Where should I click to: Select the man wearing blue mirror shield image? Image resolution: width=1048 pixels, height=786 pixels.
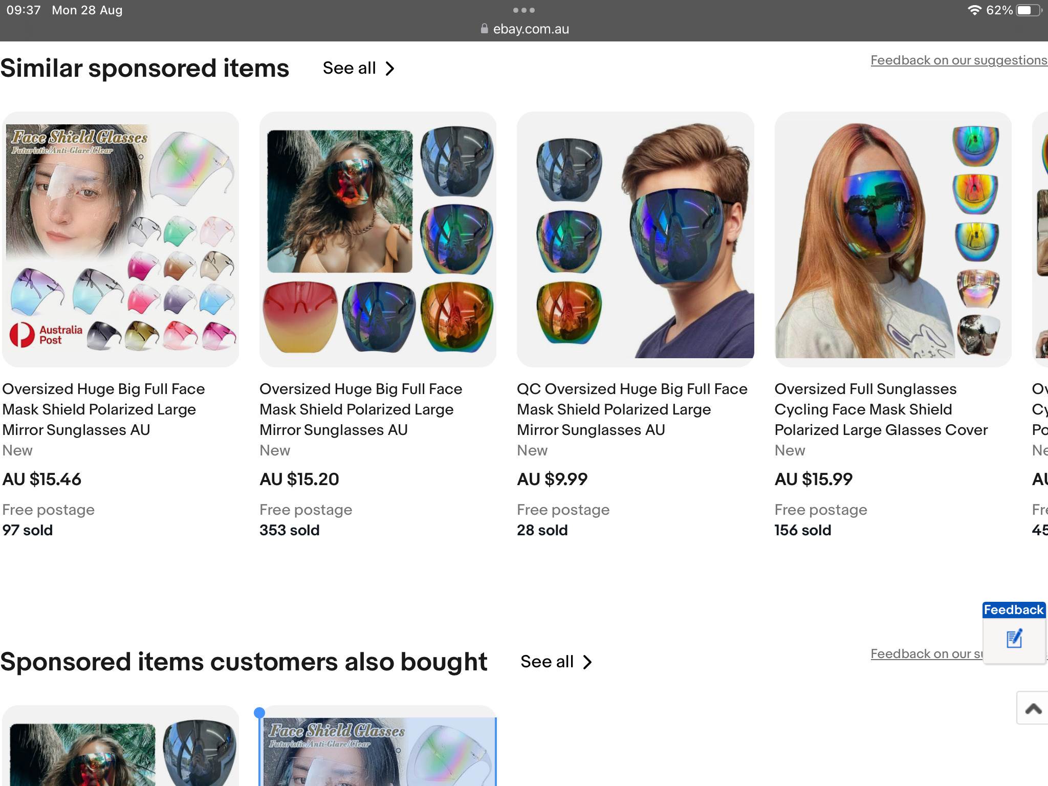pos(635,239)
